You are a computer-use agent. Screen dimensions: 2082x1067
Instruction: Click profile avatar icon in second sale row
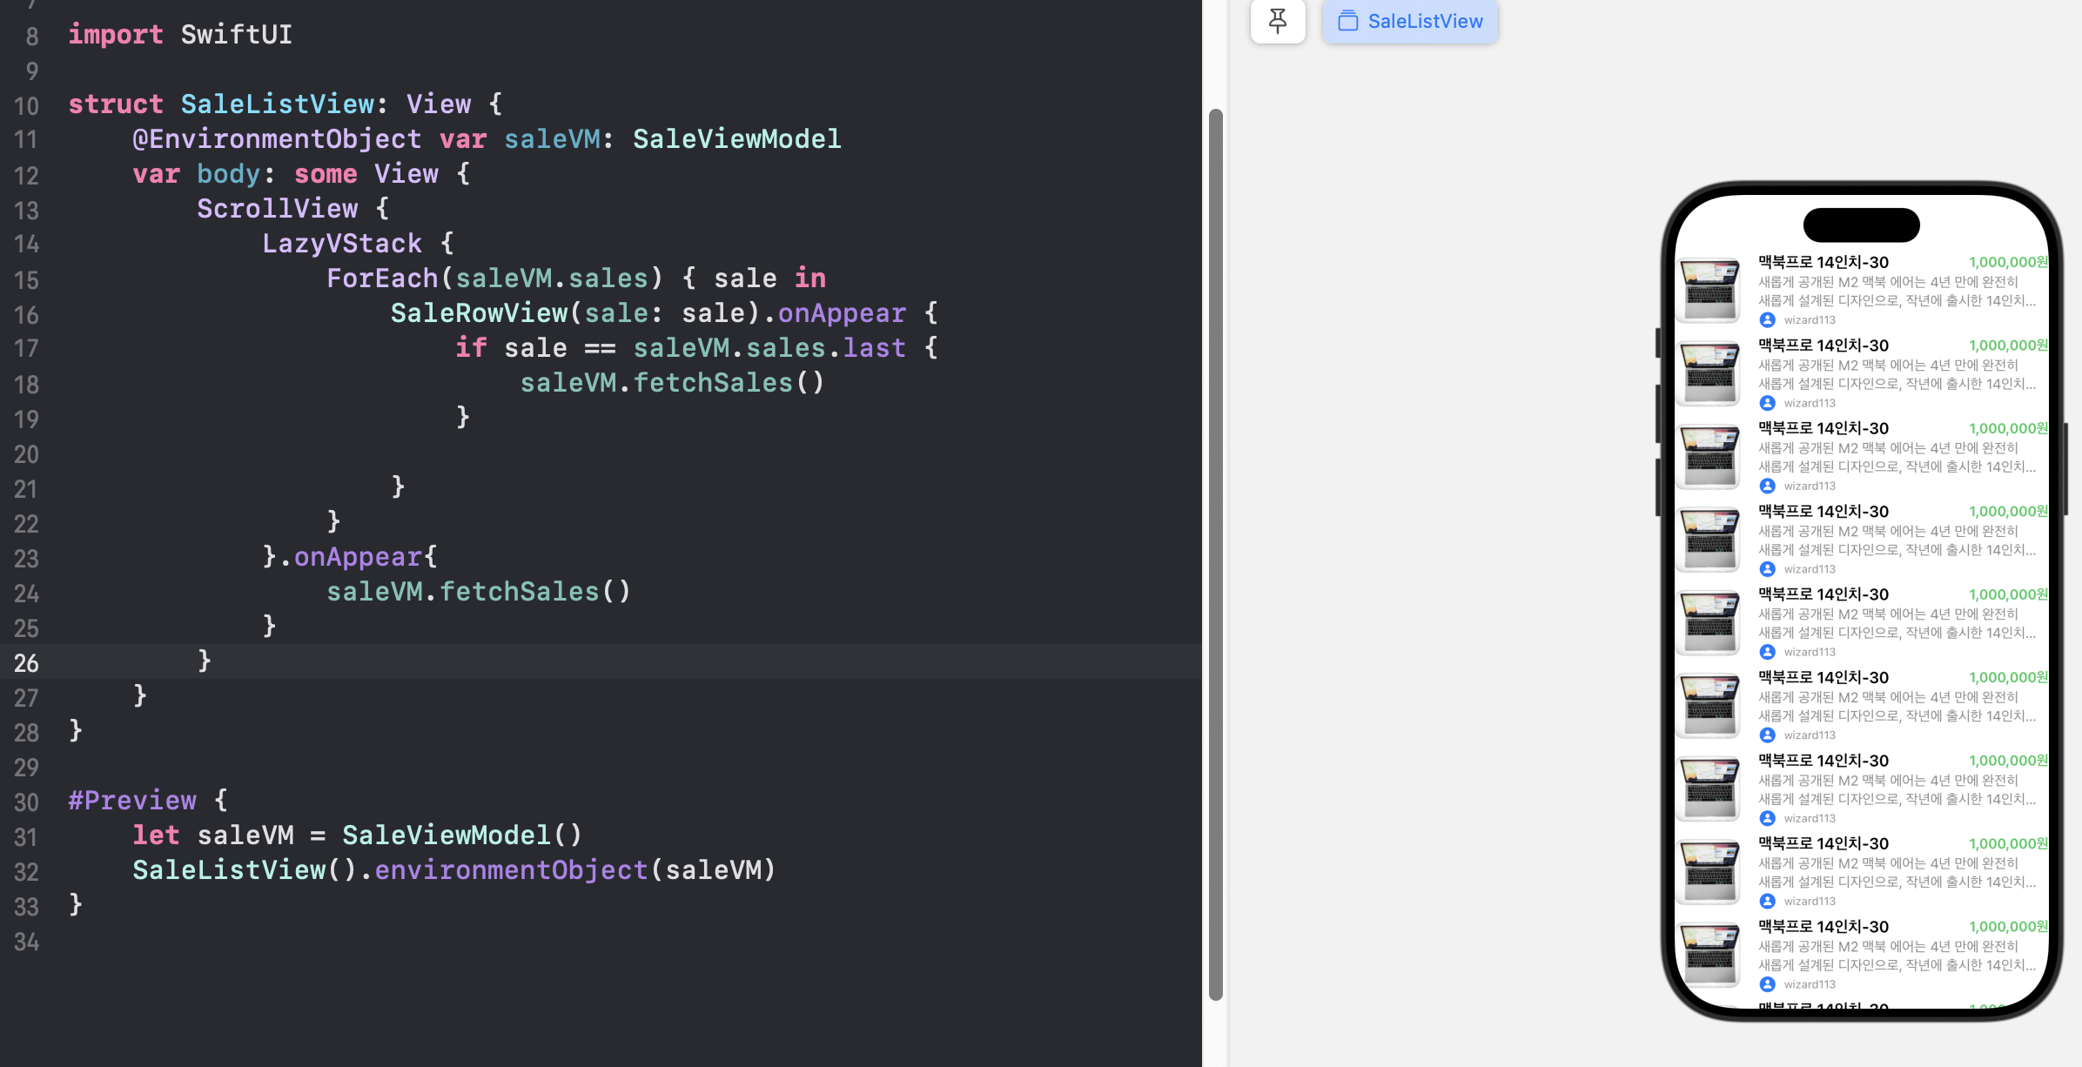[1767, 403]
